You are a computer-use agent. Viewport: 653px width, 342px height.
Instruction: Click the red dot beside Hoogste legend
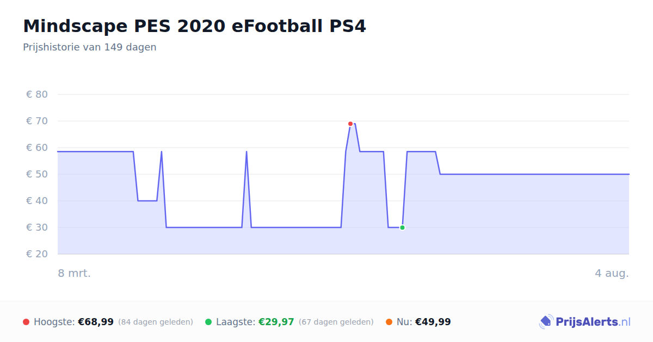tap(26, 322)
